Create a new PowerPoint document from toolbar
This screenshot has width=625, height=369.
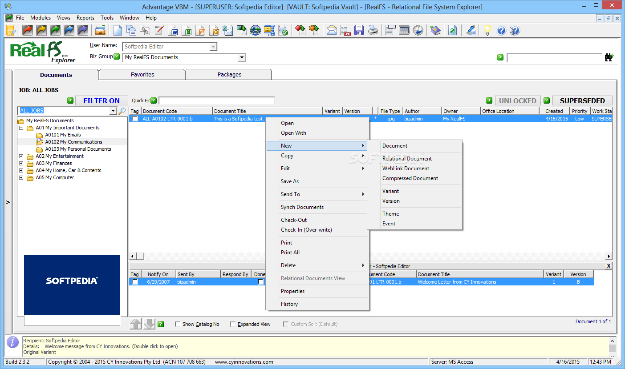(200, 30)
